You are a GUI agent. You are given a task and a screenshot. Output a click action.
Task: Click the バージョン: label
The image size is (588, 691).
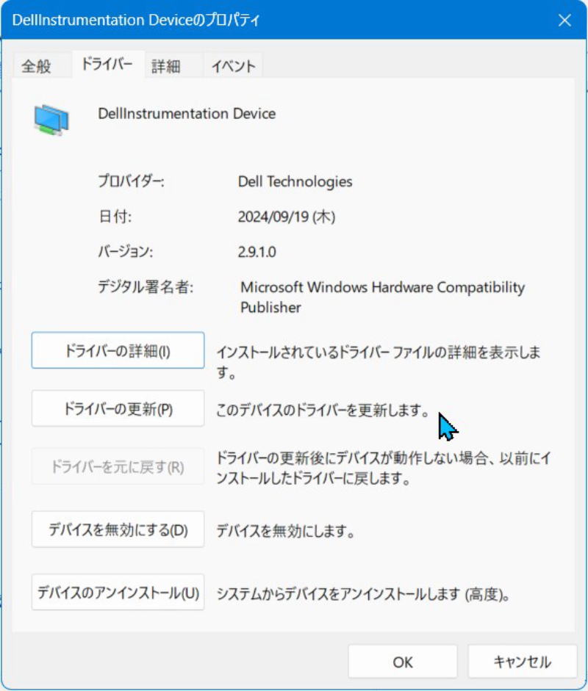point(125,252)
